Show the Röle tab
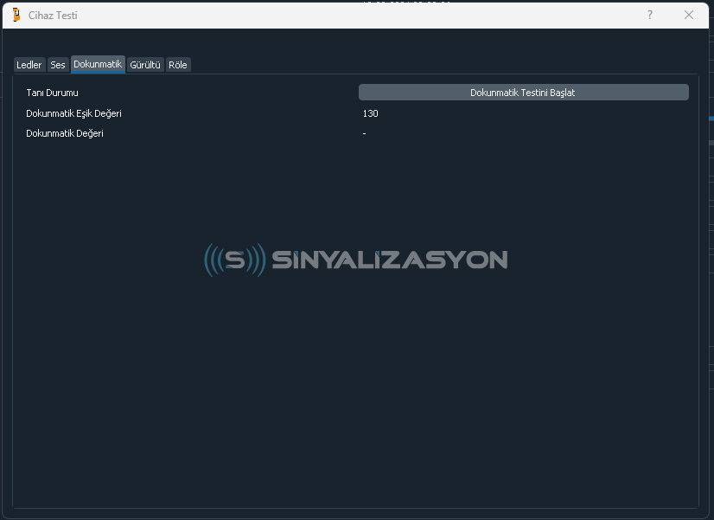Image resolution: width=714 pixels, height=520 pixels. 178,65
